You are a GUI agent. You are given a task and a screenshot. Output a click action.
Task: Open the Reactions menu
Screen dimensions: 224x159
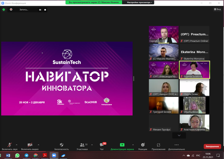pyautogui.click(x=143, y=145)
